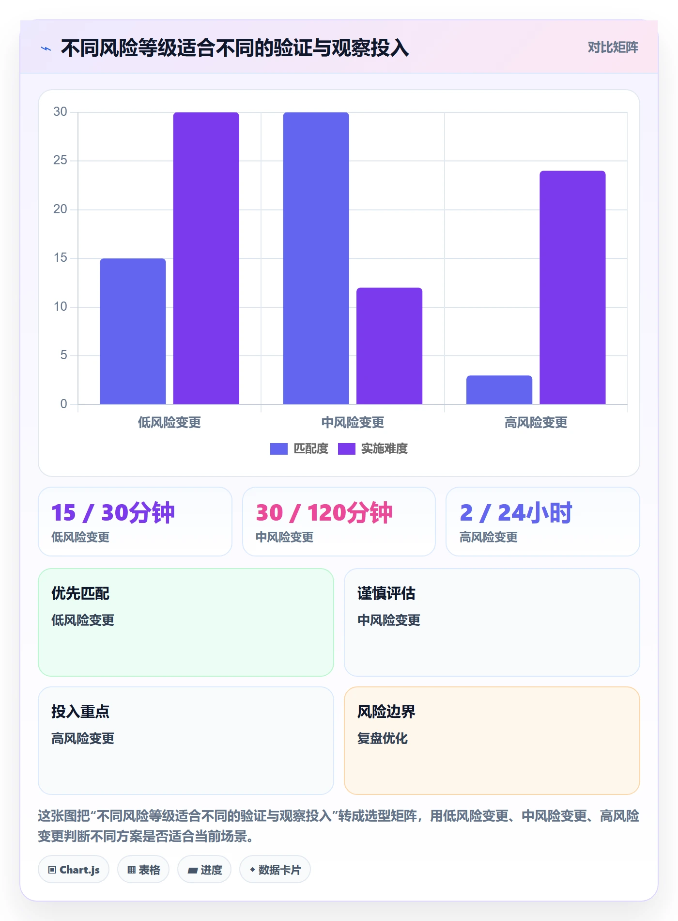Click the 实施难度 legend label
This screenshot has height=921, width=678.
coord(385,449)
